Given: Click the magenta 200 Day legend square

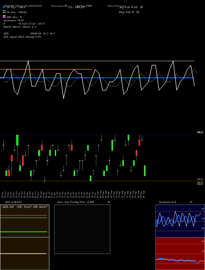Looking at the screenshot, I should (4, 16).
